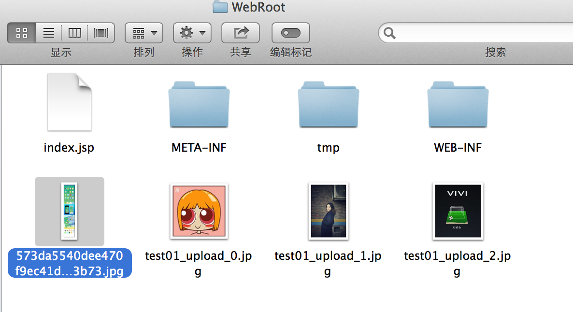The image size is (573, 312).
Task: Select the tmp folder
Action: (328, 104)
